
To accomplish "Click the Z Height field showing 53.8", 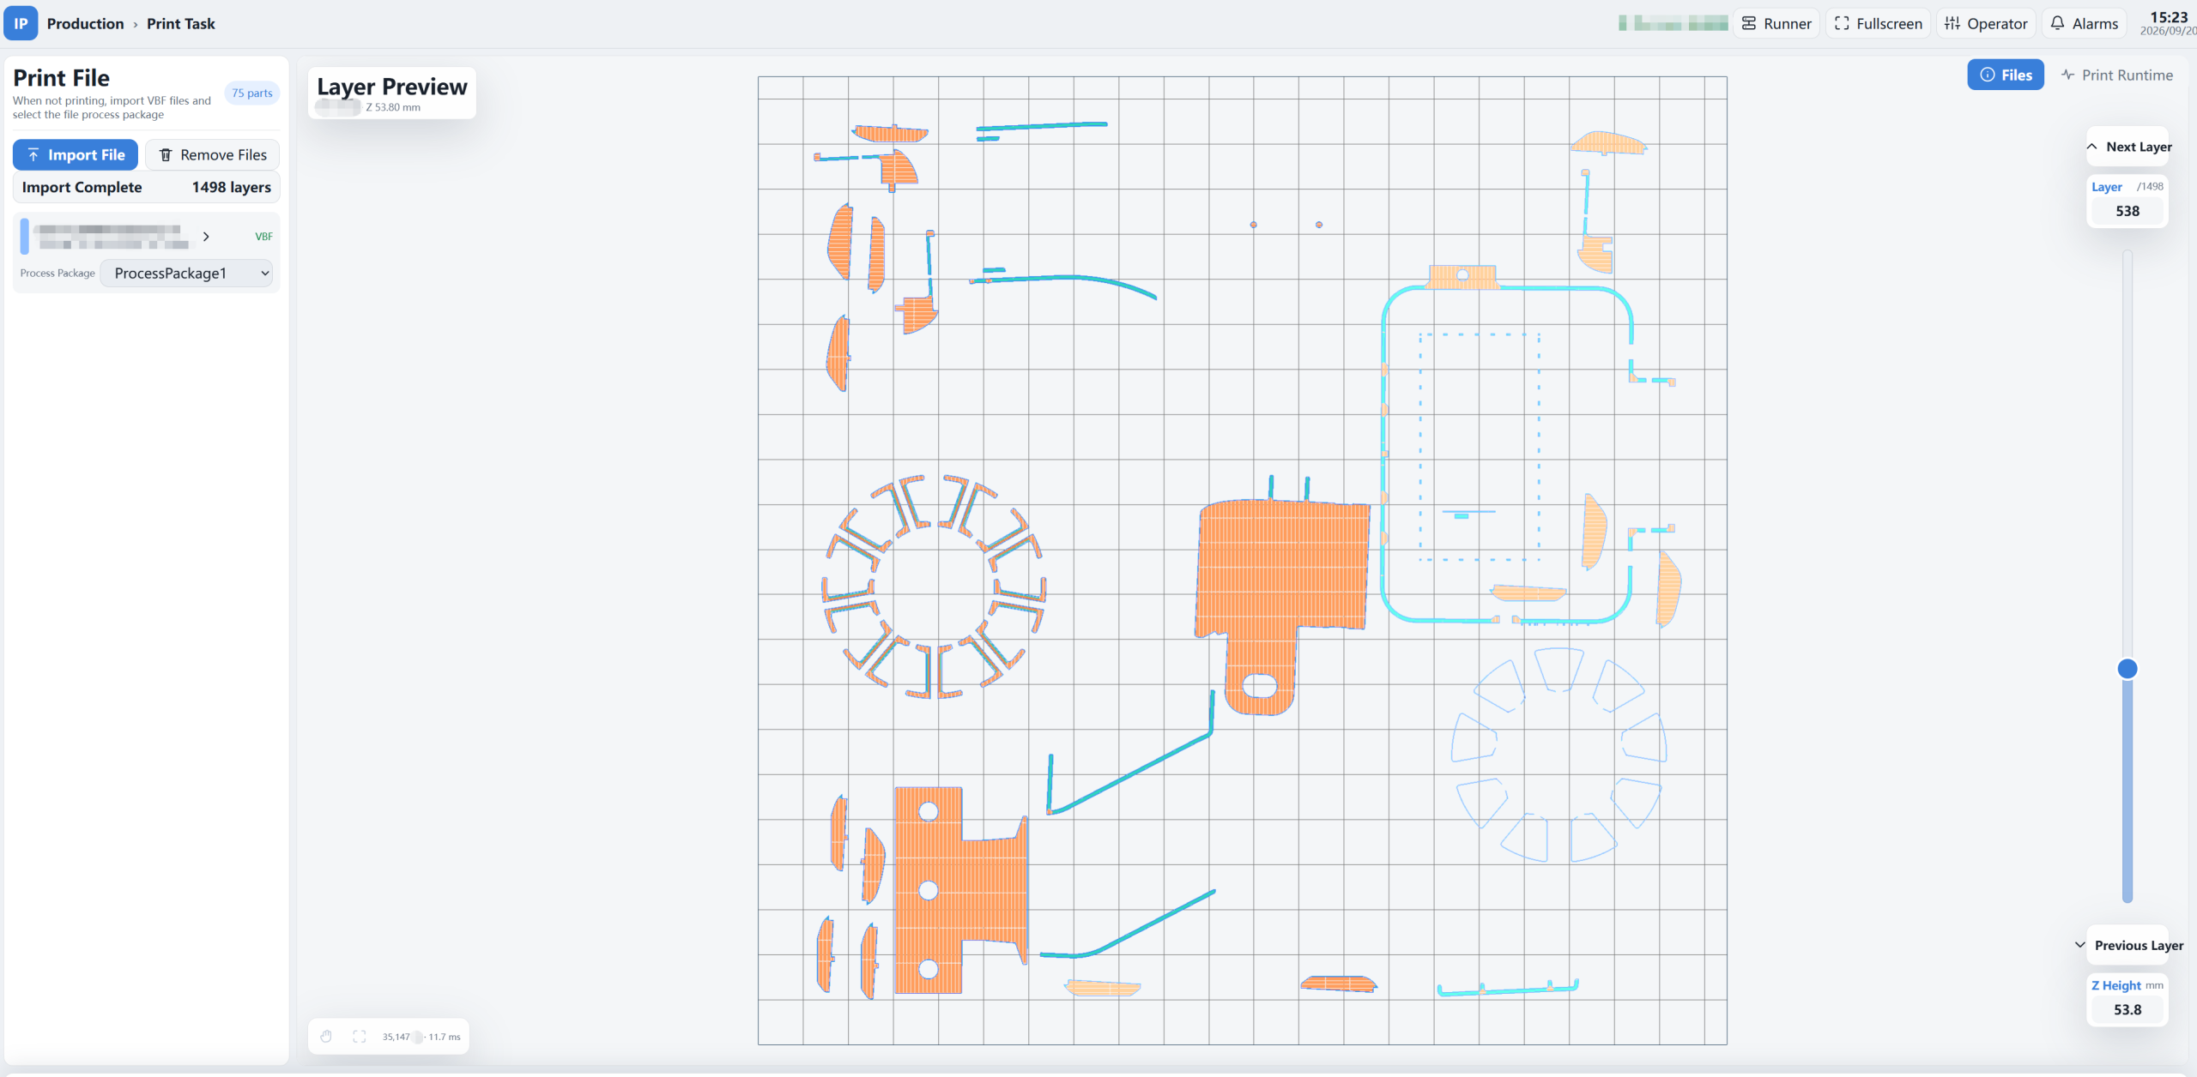I will tap(2127, 1009).
